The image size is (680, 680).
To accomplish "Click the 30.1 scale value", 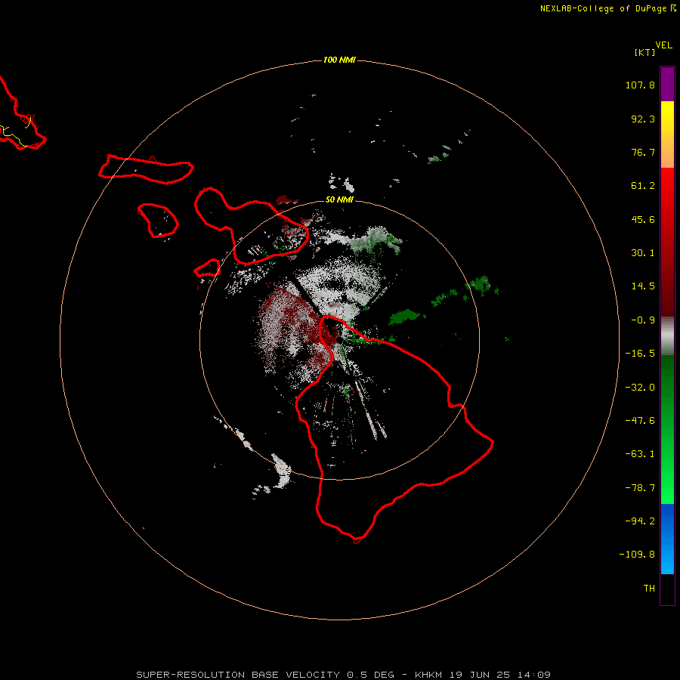I will click(643, 253).
